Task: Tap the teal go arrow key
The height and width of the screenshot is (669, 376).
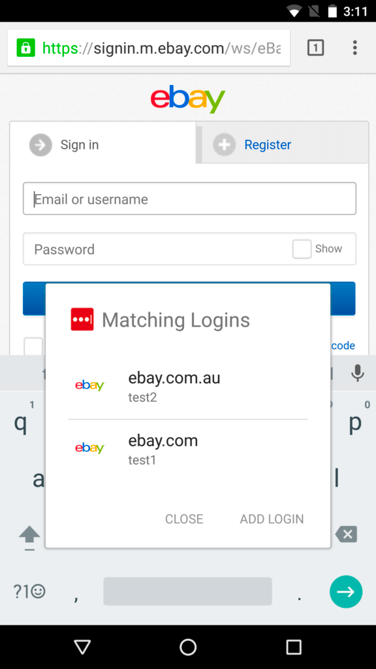Action: [346, 592]
